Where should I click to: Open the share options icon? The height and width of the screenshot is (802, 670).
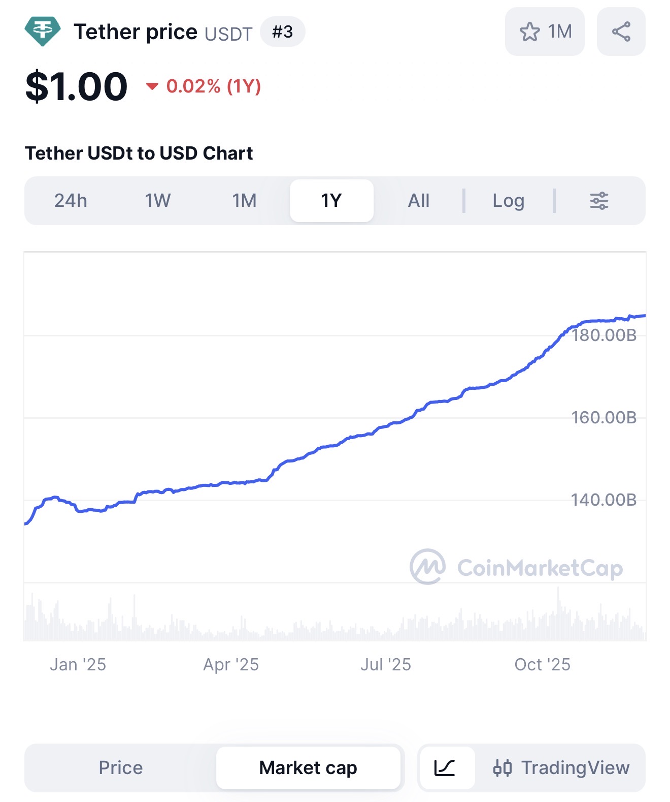pyautogui.click(x=621, y=32)
